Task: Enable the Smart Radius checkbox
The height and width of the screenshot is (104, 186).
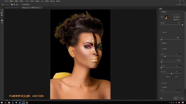Action: (x=161, y=43)
